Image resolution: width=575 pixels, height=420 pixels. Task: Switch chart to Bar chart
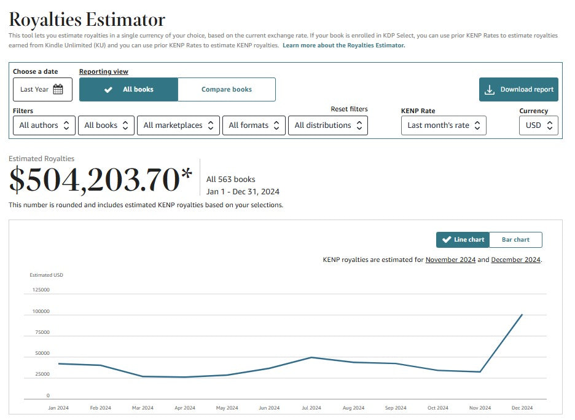515,240
